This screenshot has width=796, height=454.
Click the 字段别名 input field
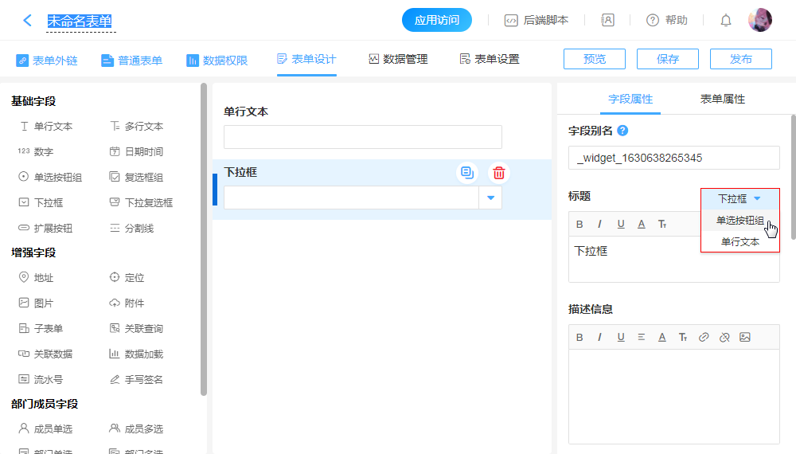click(673, 158)
